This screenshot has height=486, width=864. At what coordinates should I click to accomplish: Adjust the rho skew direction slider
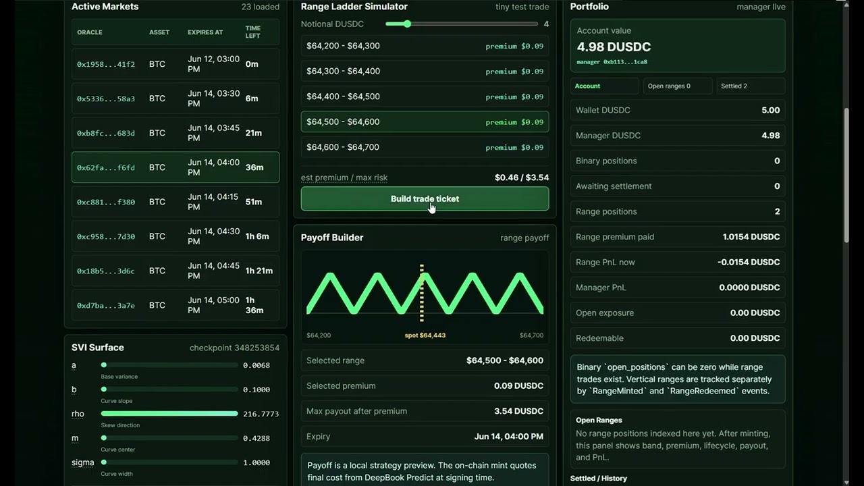169,414
